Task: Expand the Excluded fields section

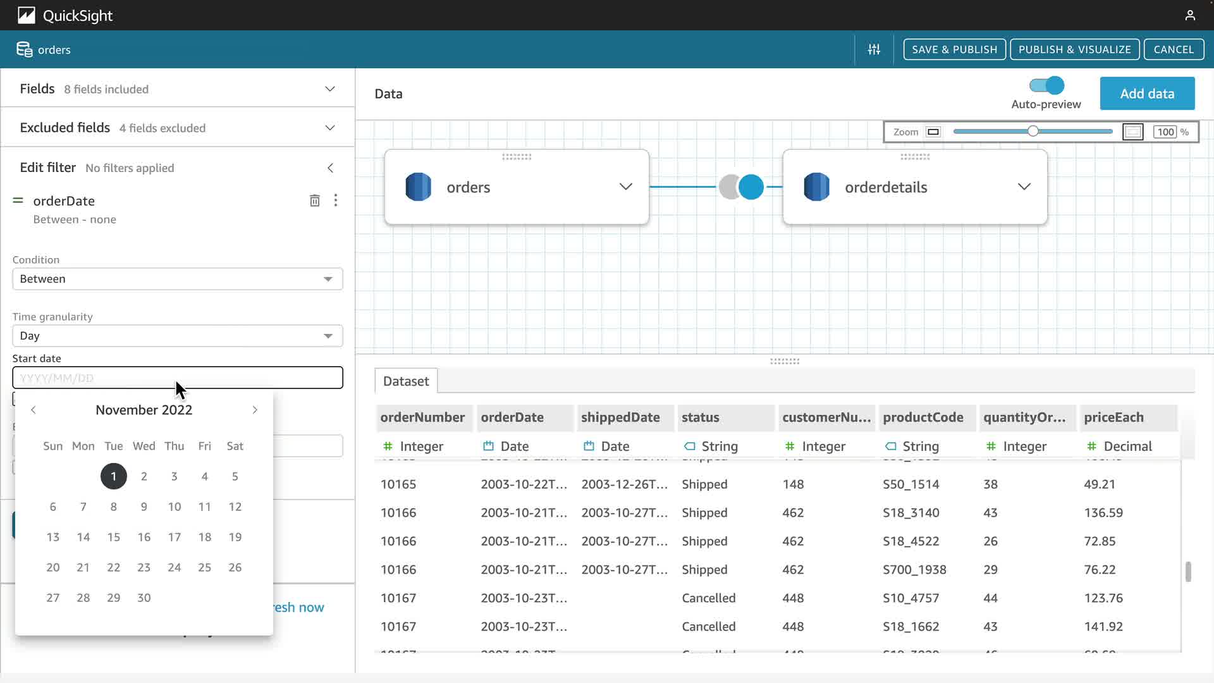Action: 329,128
